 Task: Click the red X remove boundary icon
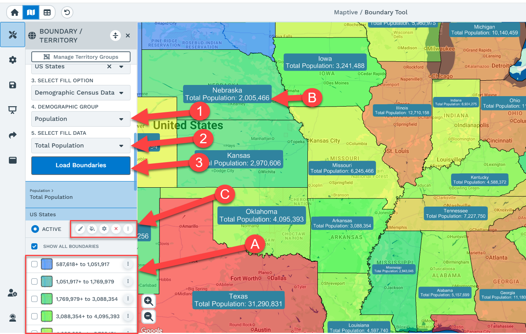click(x=116, y=229)
